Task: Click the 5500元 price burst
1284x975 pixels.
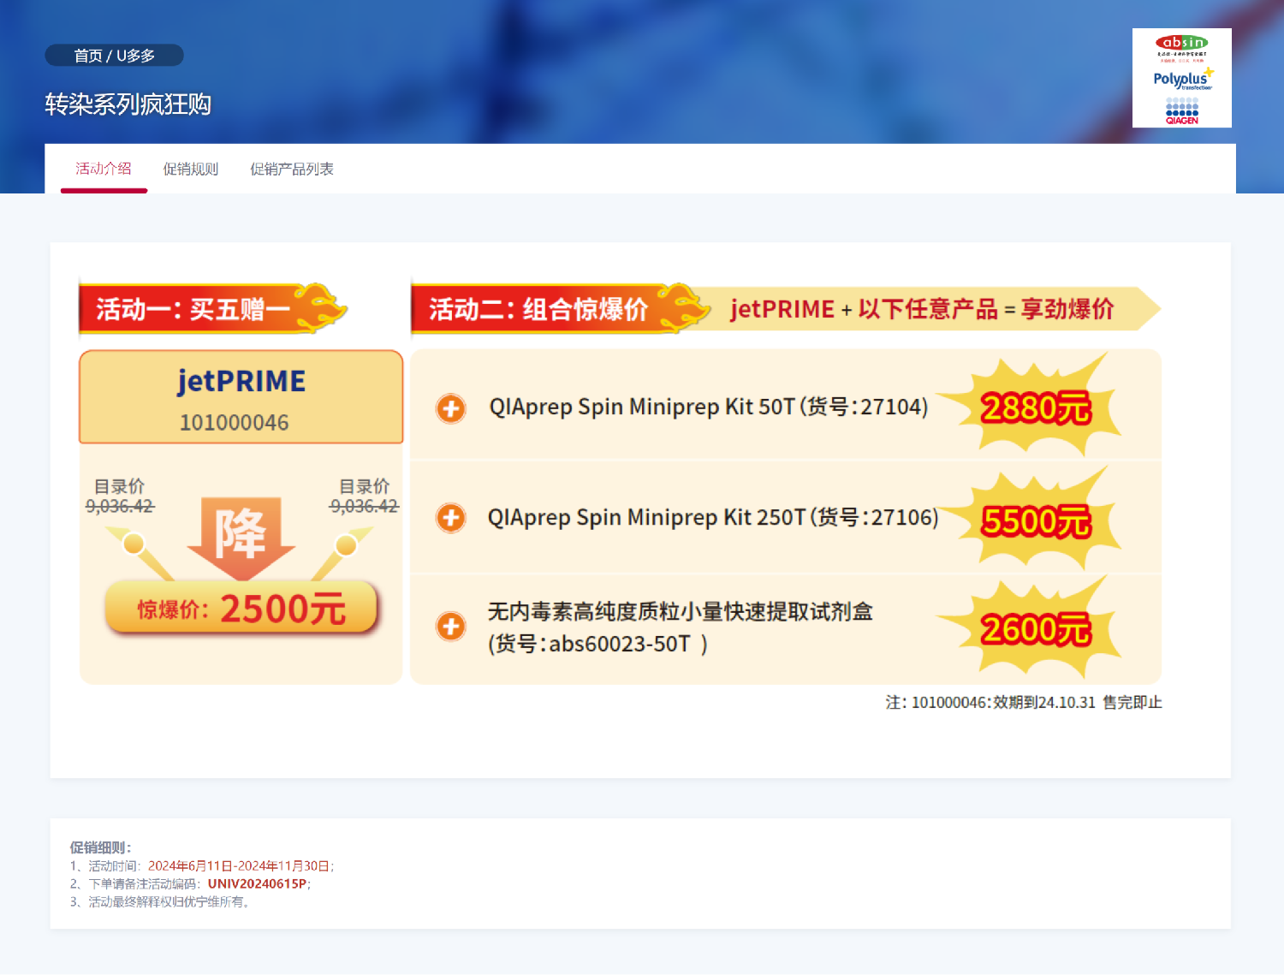Action: (1036, 518)
